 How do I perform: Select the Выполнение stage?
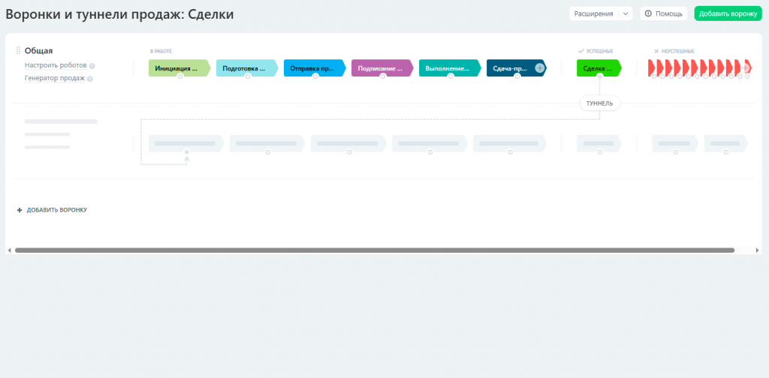click(x=451, y=68)
